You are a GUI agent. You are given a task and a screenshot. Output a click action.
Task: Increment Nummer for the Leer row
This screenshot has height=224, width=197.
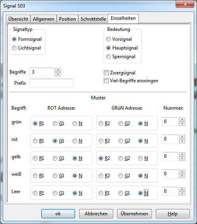click(x=182, y=189)
